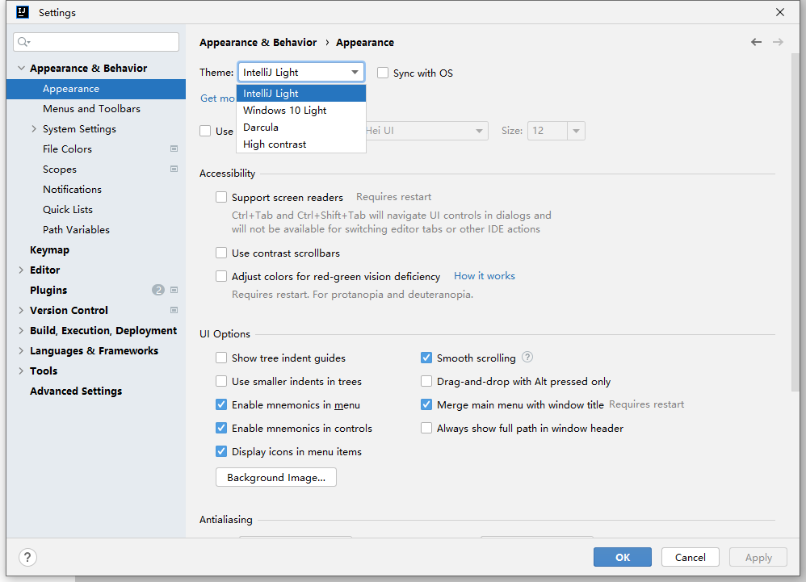Toggle Use custom font checkbox
806x582 pixels.
point(205,131)
